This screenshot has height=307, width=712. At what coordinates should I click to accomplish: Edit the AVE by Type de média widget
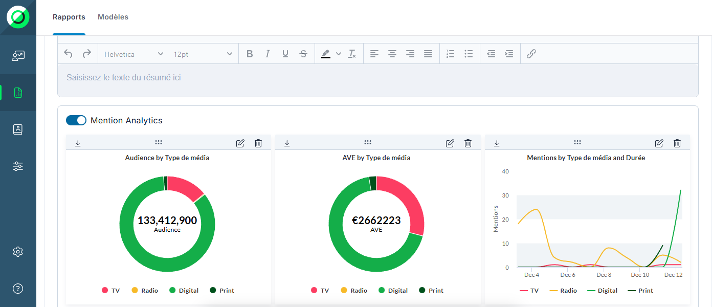coord(450,143)
